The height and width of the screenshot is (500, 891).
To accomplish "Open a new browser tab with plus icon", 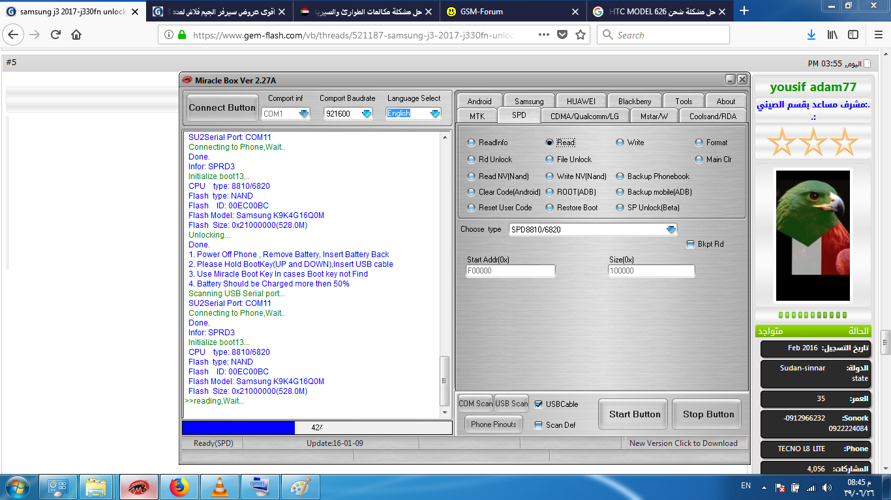I will 744,10.
